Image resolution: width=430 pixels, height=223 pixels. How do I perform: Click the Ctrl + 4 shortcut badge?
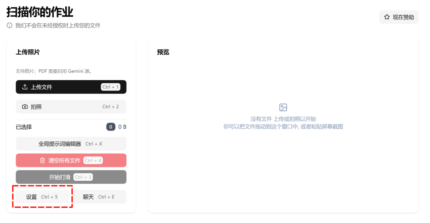(x=93, y=160)
